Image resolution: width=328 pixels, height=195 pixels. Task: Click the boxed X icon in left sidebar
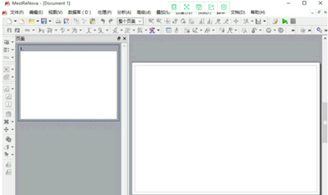7,69
